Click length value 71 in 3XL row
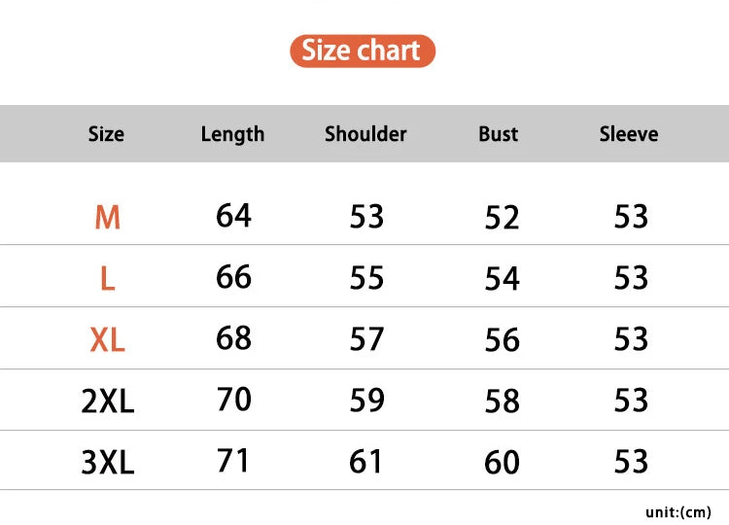The height and width of the screenshot is (525, 729). click(233, 461)
